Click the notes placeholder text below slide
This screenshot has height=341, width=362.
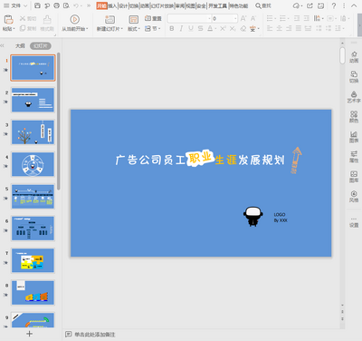[x=95, y=335]
